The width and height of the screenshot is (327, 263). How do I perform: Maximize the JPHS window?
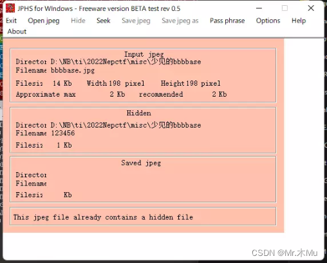285,8
